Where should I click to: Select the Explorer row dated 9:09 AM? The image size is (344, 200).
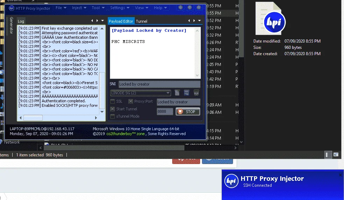point(224,105)
